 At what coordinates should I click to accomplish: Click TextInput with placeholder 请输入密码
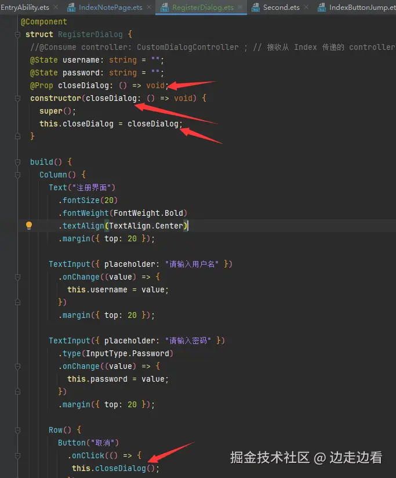tap(137, 341)
